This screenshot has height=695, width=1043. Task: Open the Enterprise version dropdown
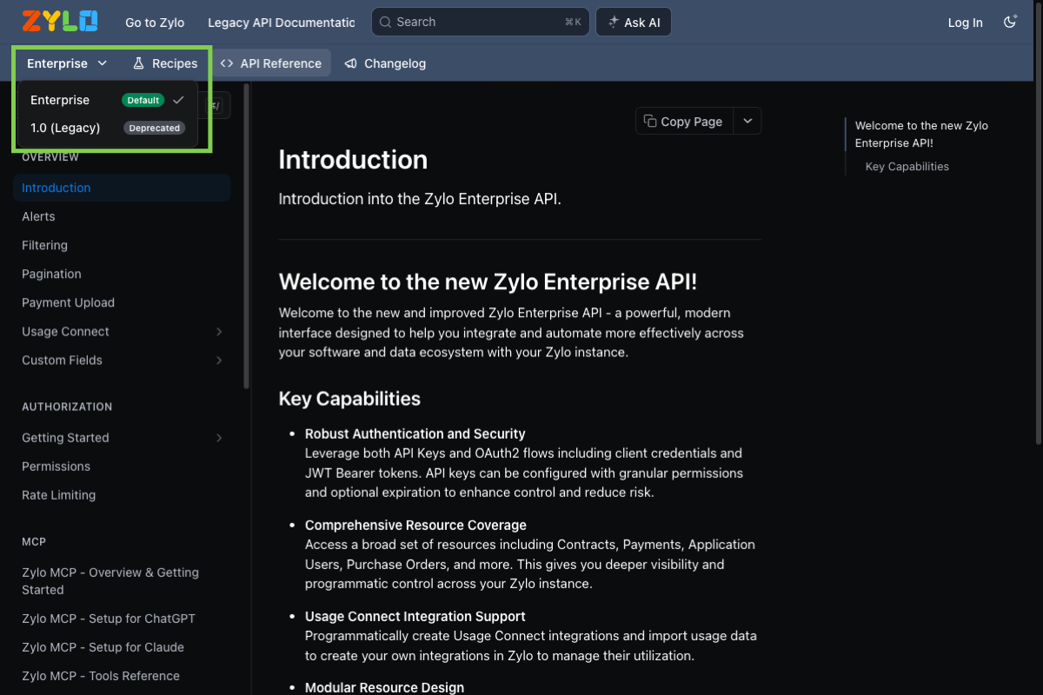pos(67,63)
